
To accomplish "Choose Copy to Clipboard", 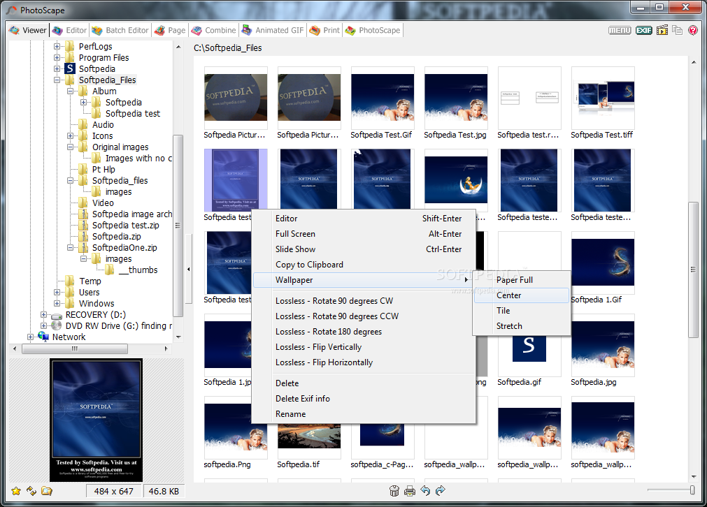I will tap(364, 264).
